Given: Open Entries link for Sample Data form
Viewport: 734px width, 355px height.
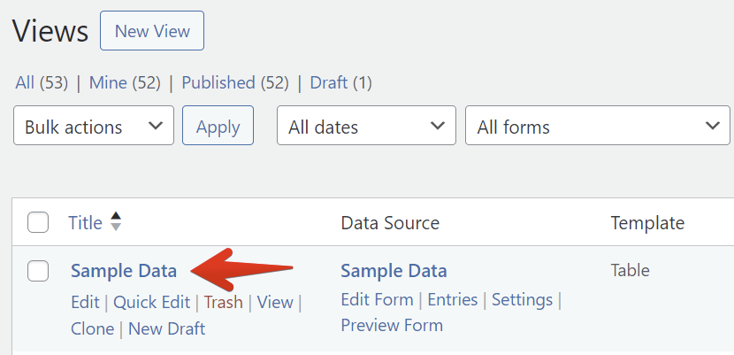Looking at the screenshot, I should pyautogui.click(x=453, y=300).
